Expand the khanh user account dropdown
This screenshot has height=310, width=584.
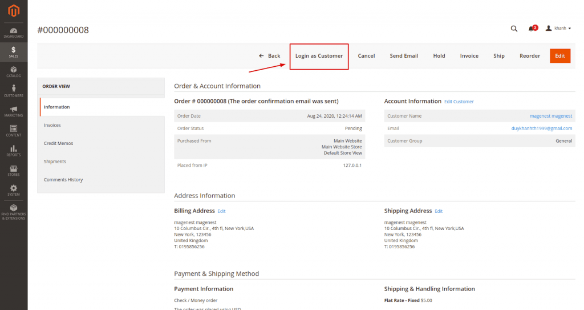559,29
